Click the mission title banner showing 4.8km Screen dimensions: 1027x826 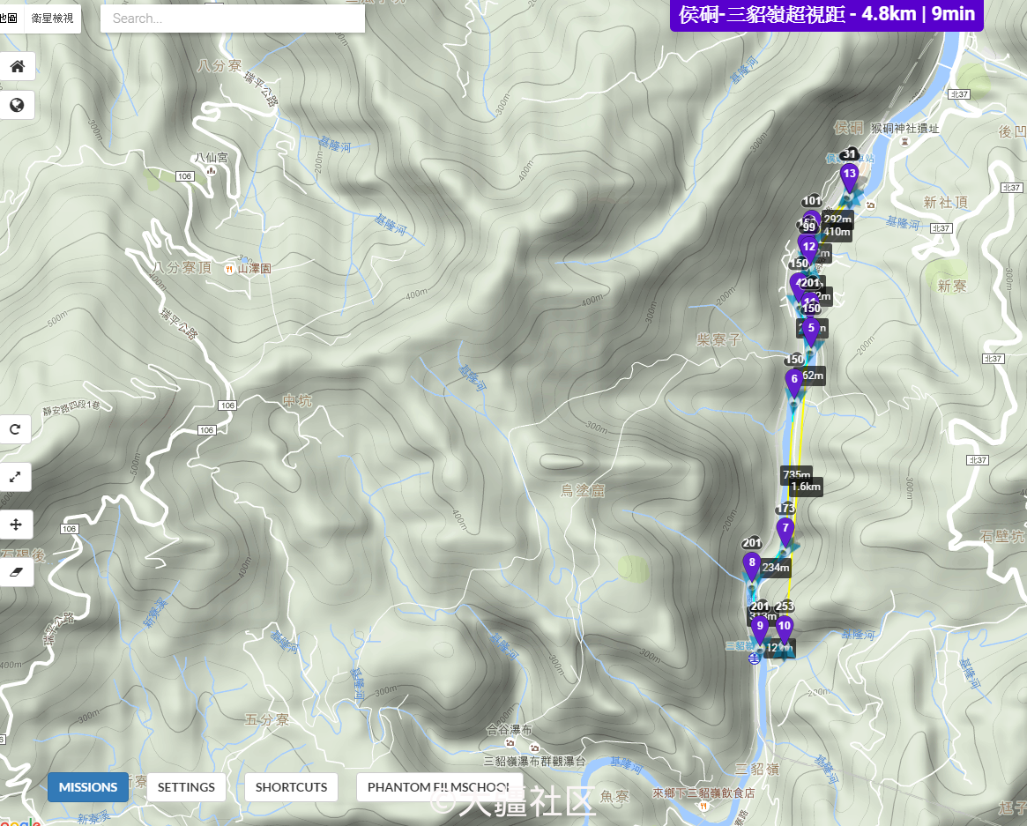coord(826,15)
